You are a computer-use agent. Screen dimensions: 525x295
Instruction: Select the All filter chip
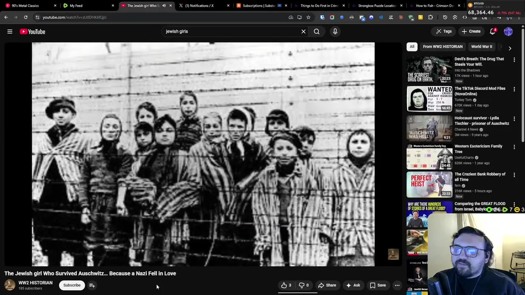[x=412, y=47]
